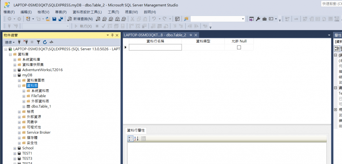Click the Filter funnel icon in Object Explorer

tap(38, 42)
